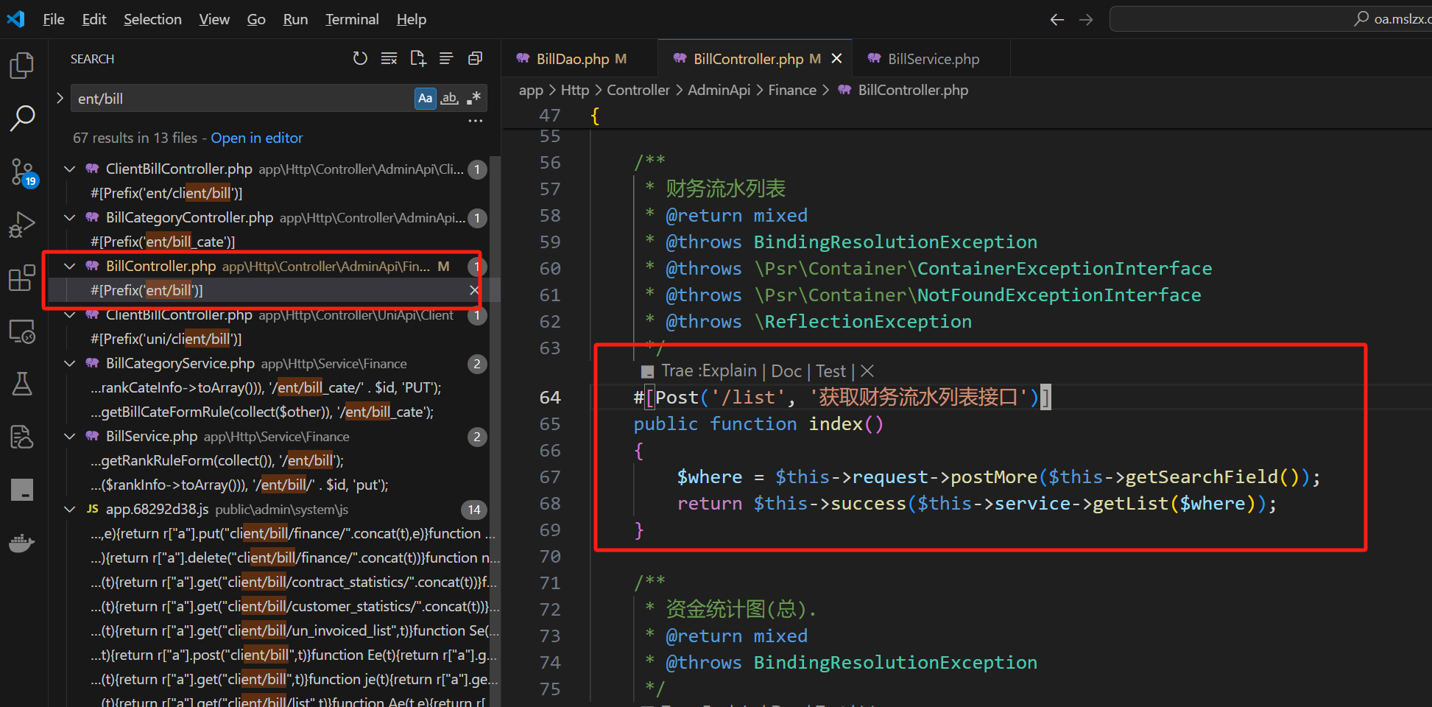This screenshot has height=707, width=1432.
Task: Open the Extensions view
Action: 22,278
